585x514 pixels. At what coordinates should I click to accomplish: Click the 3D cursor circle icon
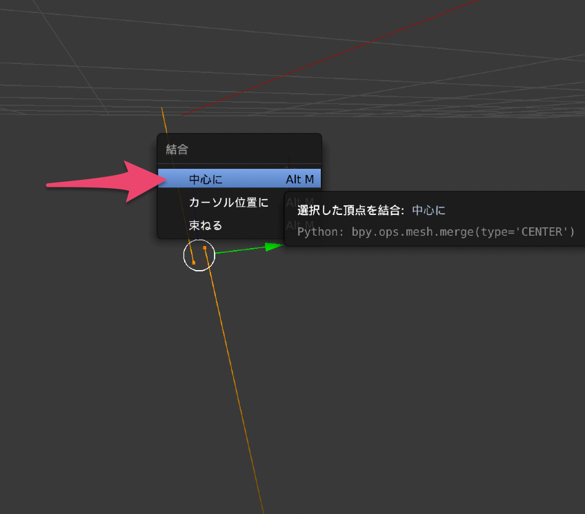199,256
